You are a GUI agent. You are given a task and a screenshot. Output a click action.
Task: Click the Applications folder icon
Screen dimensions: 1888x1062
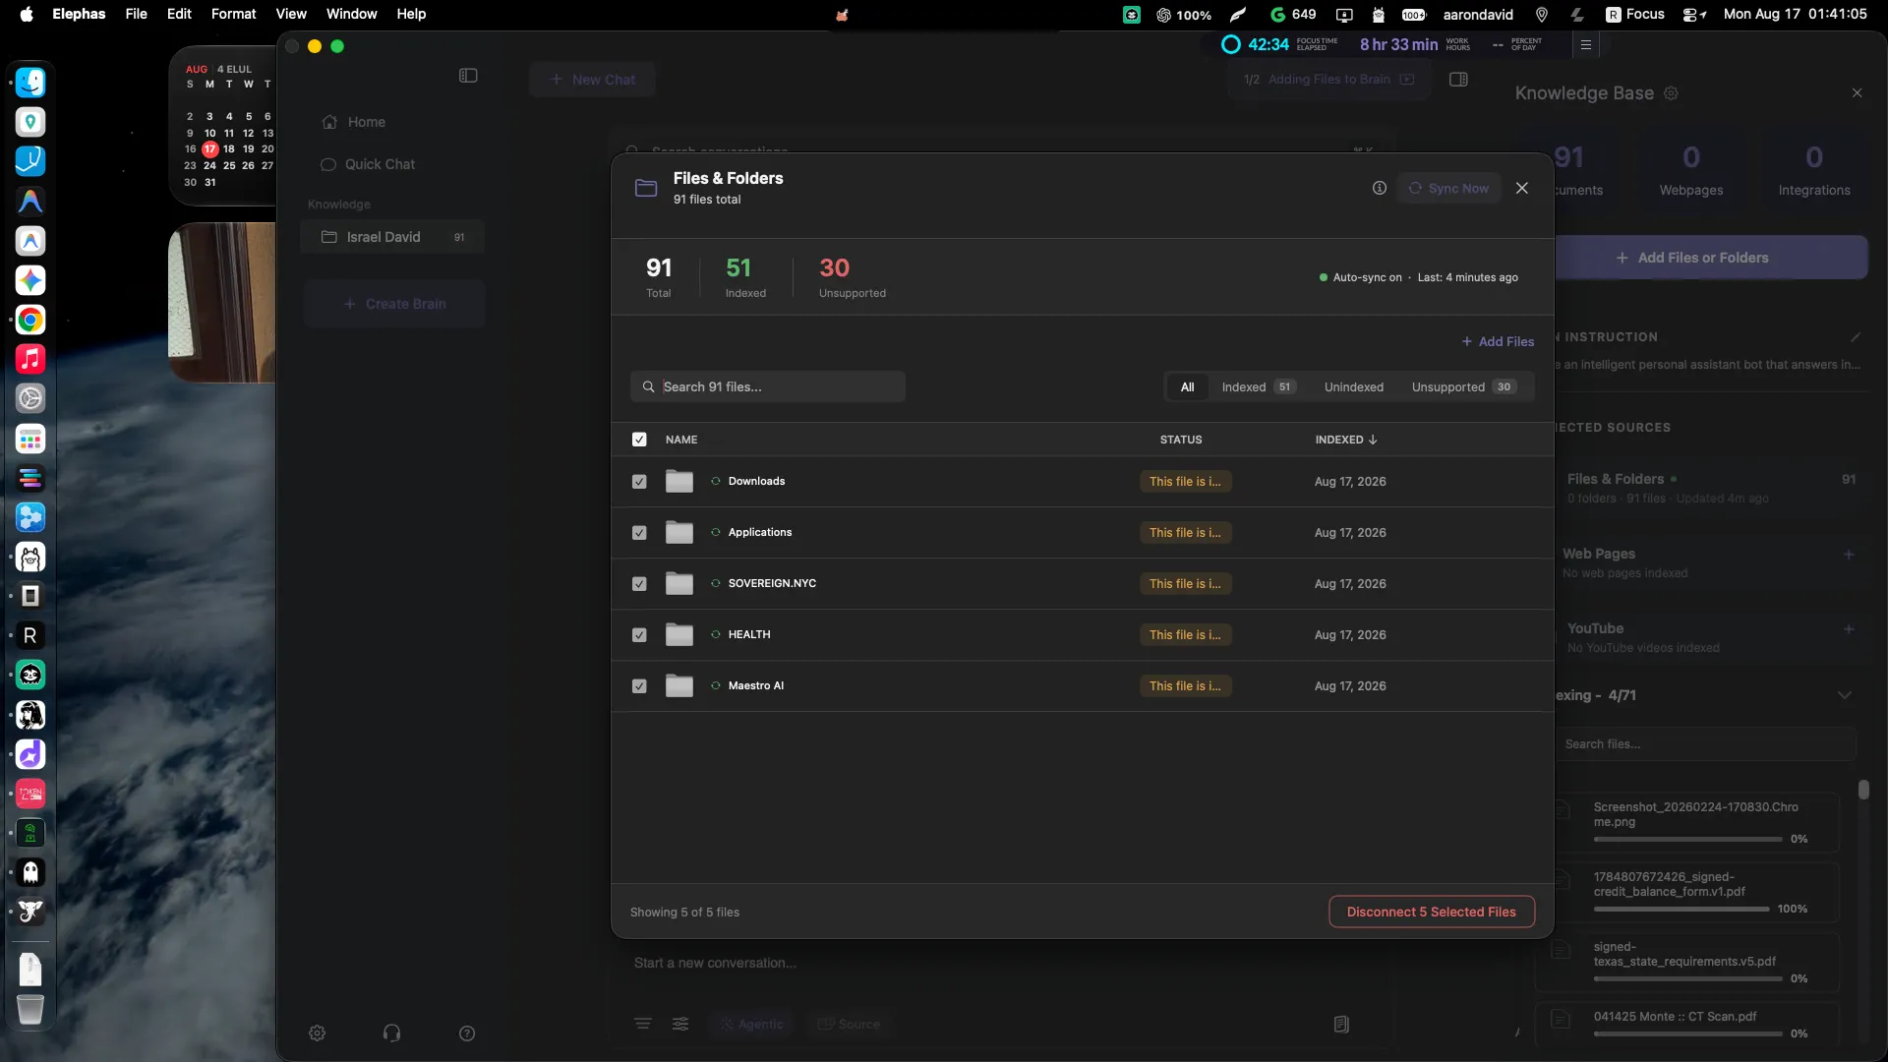point(678,533)
